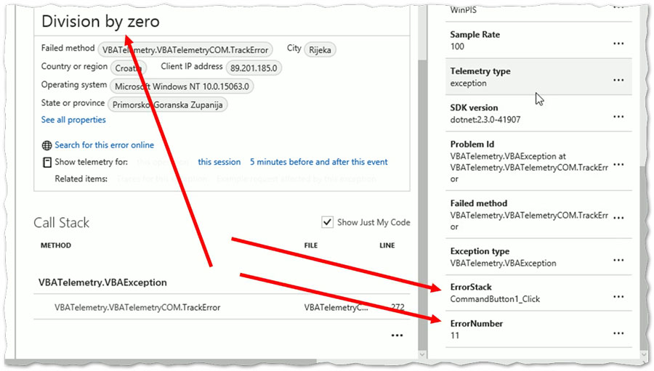
Task: Select the VBATelemetryCOM.TrackError call stack row
Action: click(x=222, y=307)
